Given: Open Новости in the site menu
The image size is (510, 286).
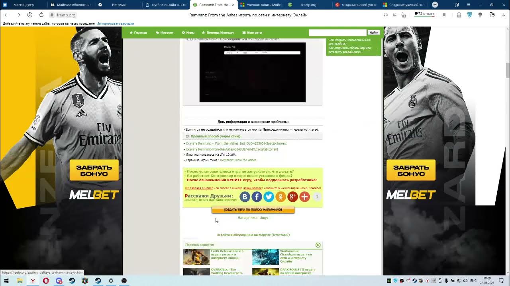Looking at the screenshot, I should click(165, 33).
